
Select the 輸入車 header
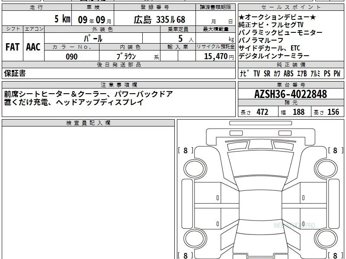coord(178,47)
